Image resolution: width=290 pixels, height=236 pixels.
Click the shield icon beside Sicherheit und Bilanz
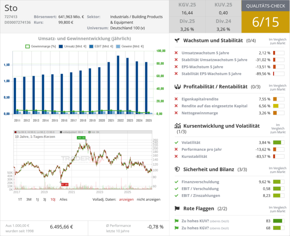(177, 169)
